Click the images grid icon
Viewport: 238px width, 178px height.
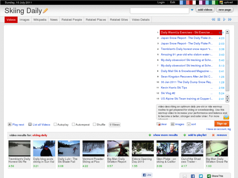(x=172, y=124)
